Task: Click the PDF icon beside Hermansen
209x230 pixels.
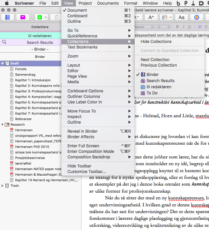Action: [x=12, y=130]
